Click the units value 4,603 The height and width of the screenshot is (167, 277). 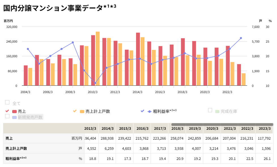coord(126,149)
